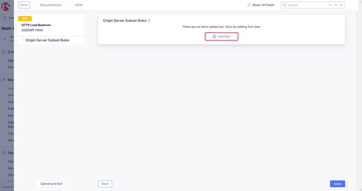The image size is (362, 191).
Task: Click Cancel and Exit
Action: (x=51, y=184)
